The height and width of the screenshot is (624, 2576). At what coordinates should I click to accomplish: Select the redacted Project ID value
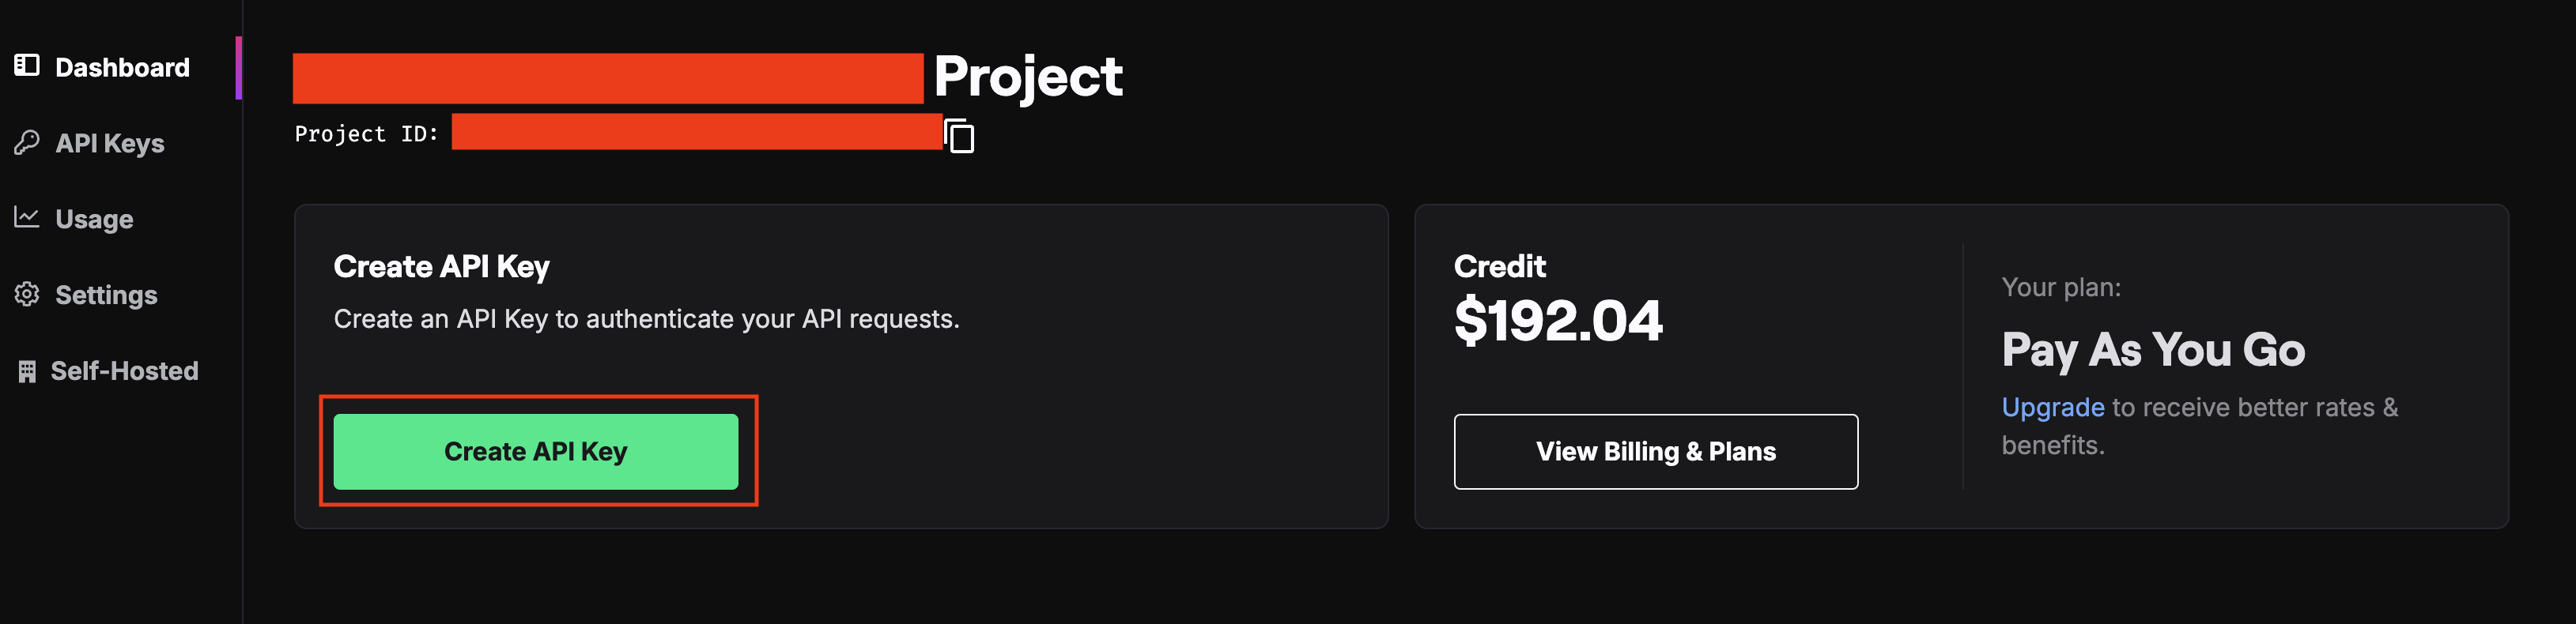[x=697, y=132]
